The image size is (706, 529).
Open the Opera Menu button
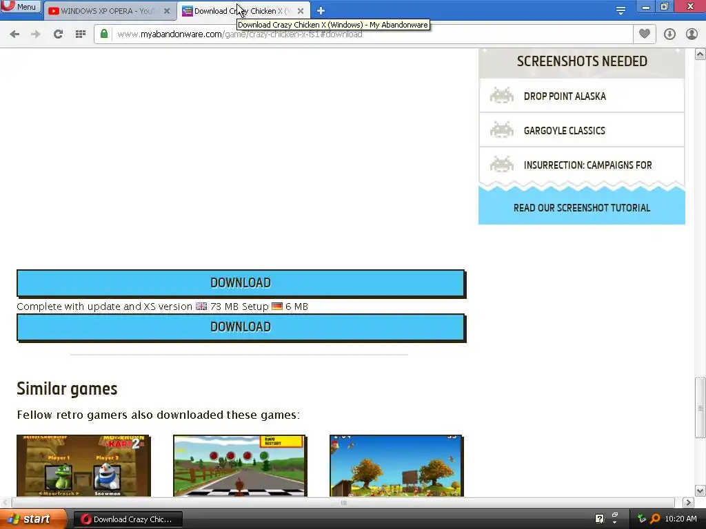click(20, 7)
